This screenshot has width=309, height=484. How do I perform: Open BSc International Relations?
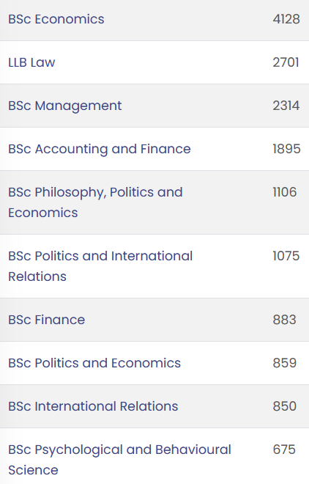click(93, 406)
